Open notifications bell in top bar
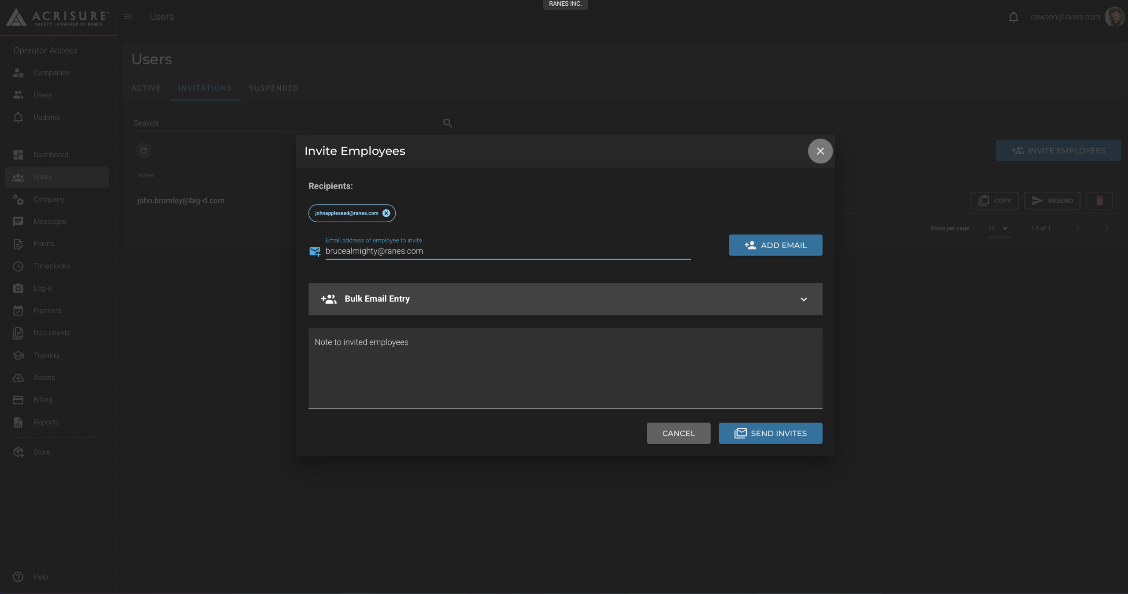The image size is (1128, 594). pyautogui.click(x=1013, y=17)
